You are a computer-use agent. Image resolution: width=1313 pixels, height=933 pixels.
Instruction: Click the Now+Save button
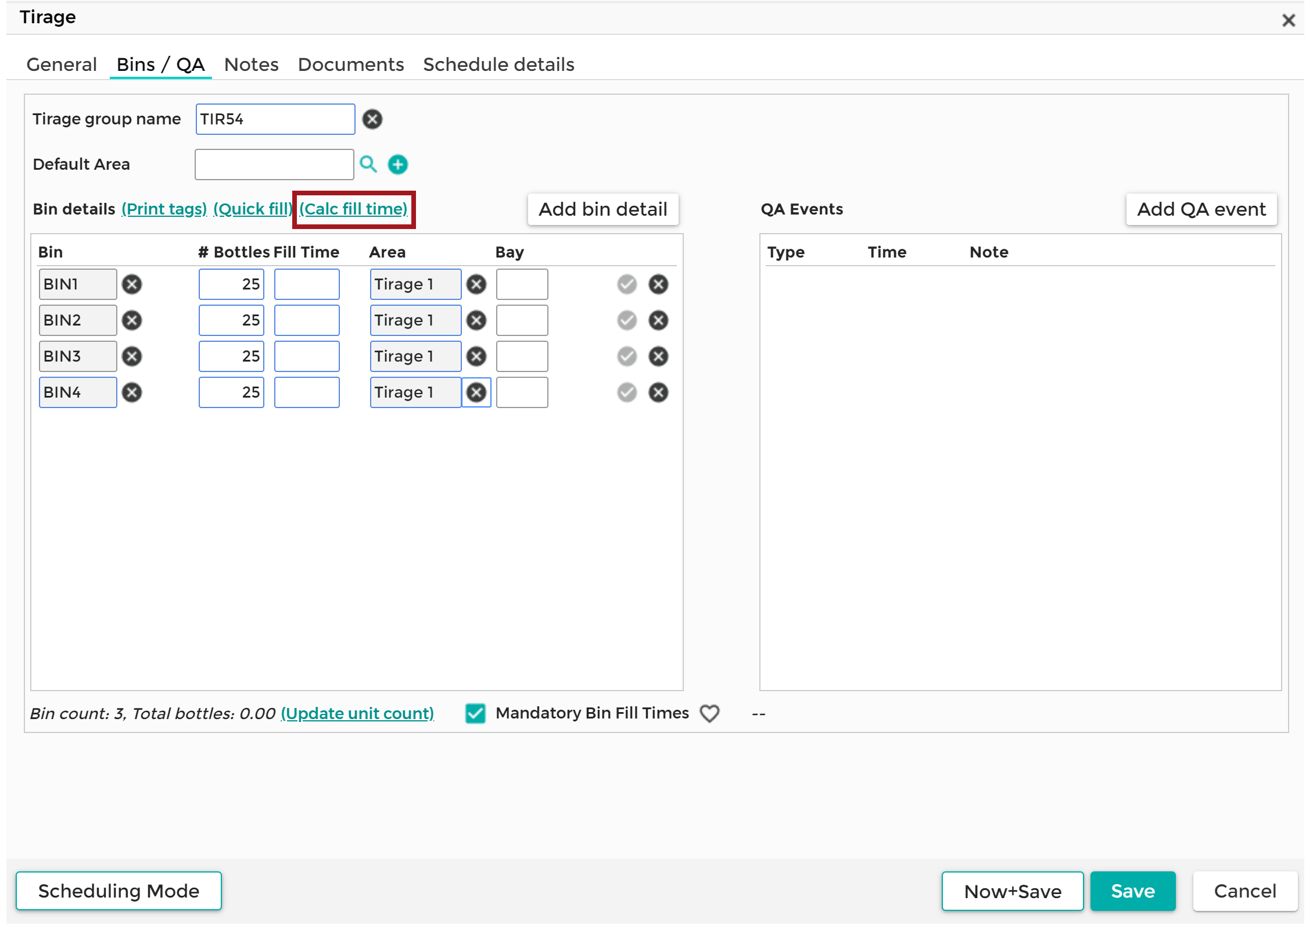tap(1013, 891)
